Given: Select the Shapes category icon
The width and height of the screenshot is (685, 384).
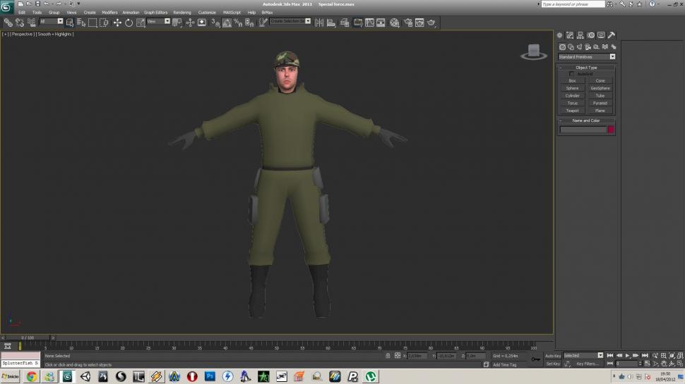Looking at the screenshot, I should [571, 47].
